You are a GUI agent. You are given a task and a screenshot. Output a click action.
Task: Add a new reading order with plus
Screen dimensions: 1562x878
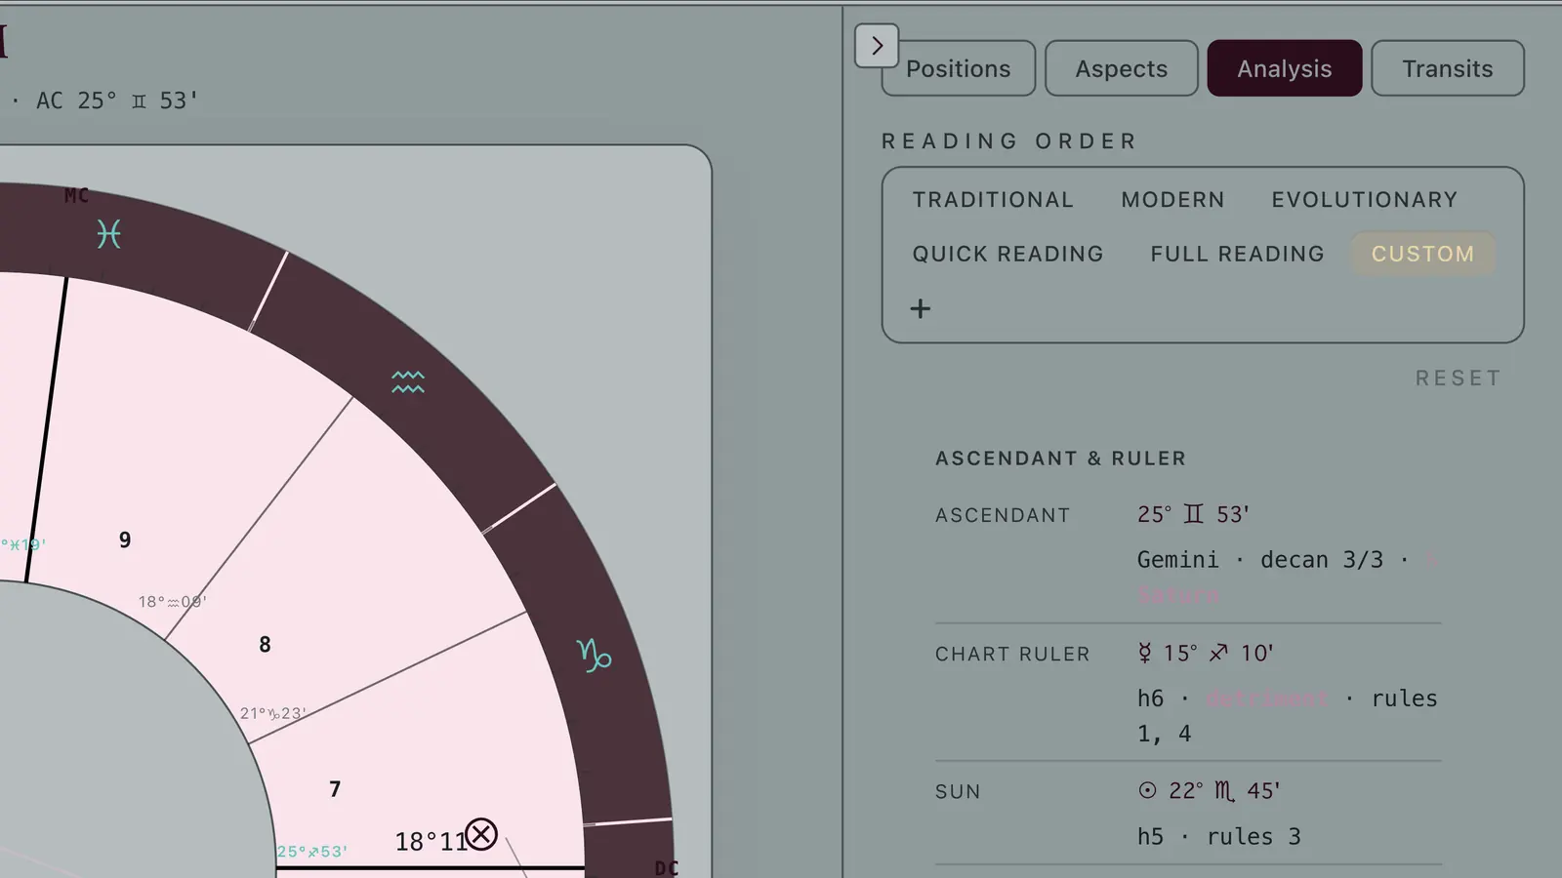point(921,309)
